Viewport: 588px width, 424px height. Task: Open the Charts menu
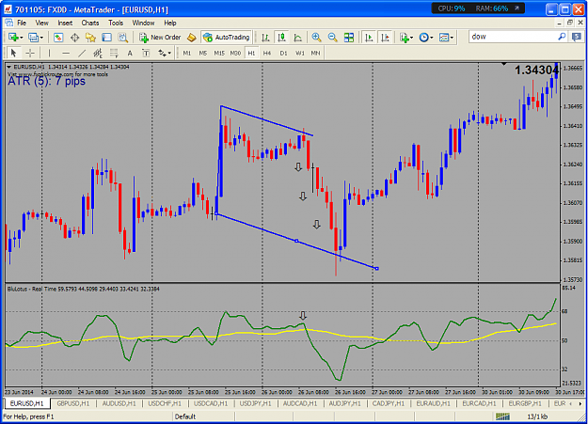click(x=90, y=23)
